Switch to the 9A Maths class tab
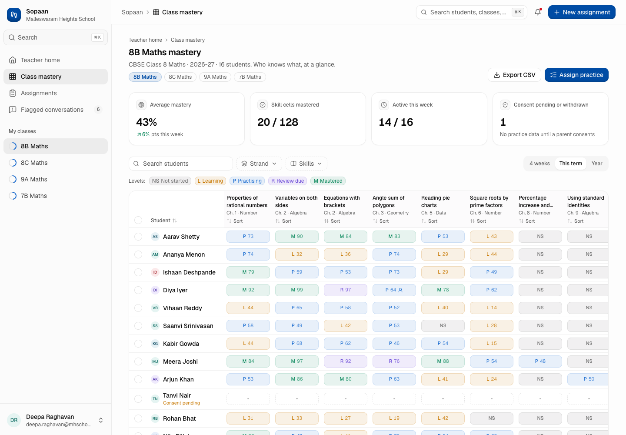 pos(215,77)
